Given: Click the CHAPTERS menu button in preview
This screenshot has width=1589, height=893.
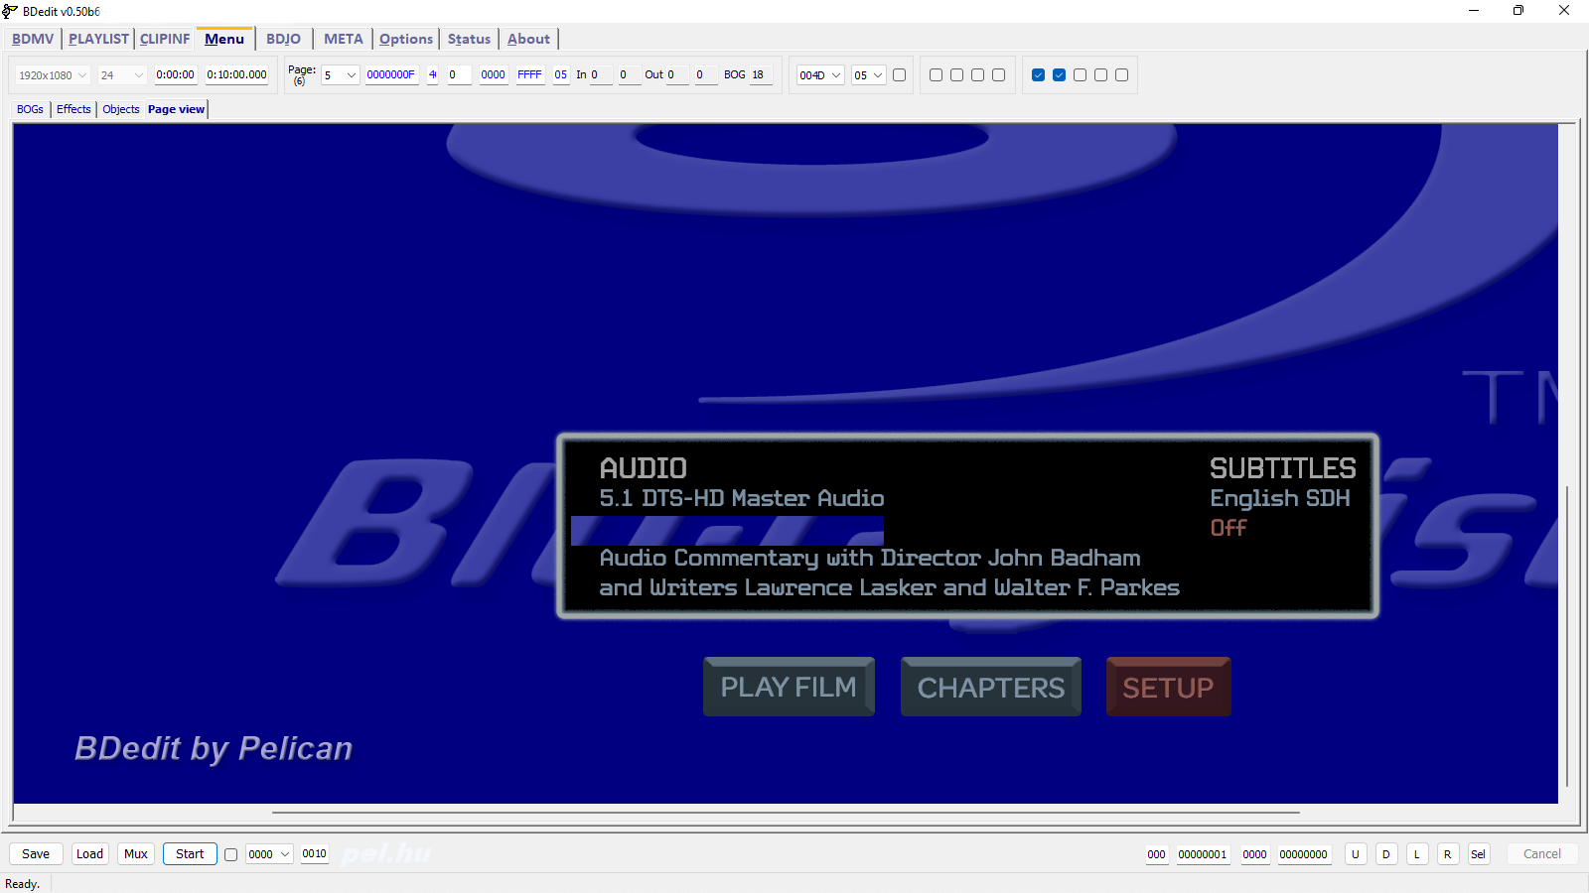Looking at the screenshot, I should (x=991, y=687).
